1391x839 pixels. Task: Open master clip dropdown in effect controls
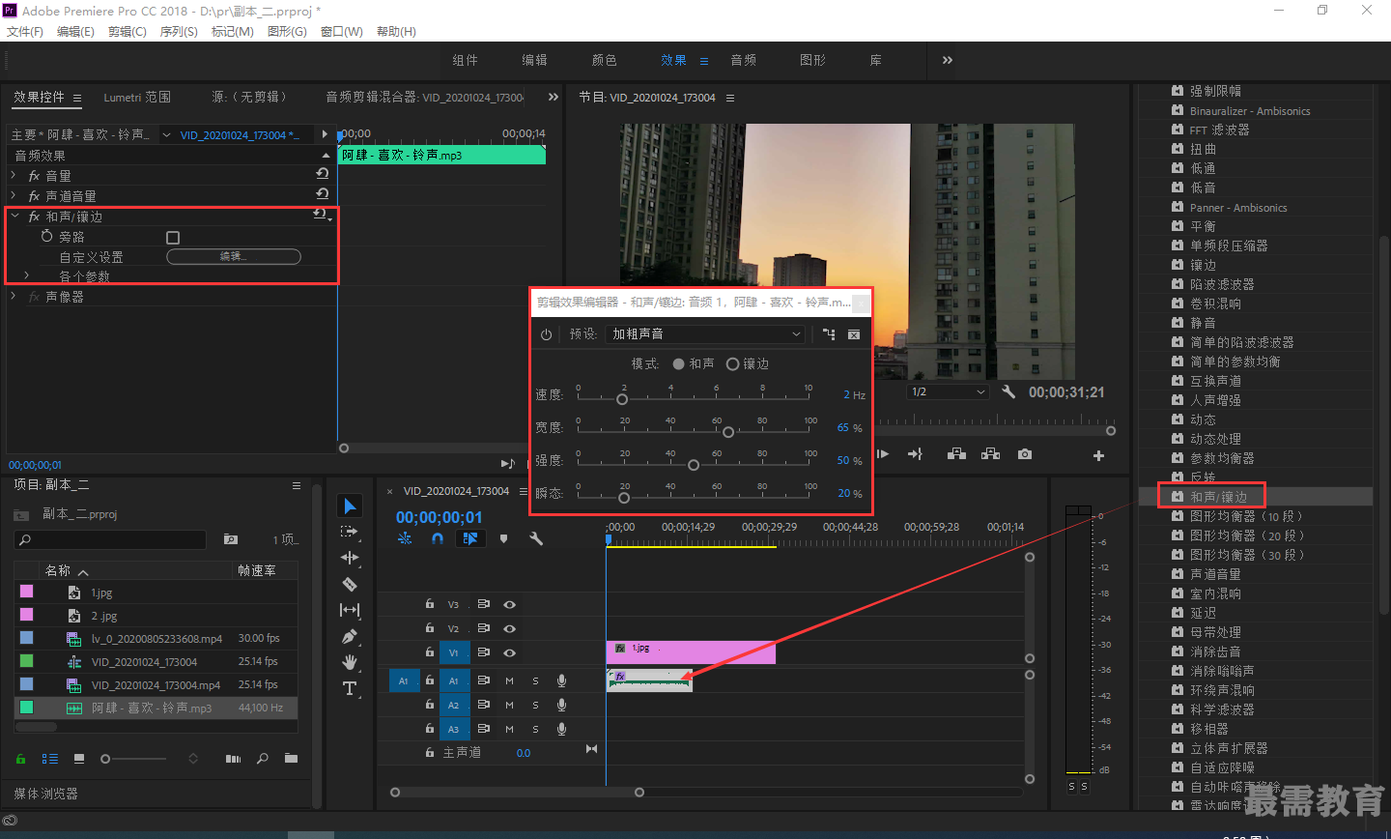pyautogui.click(x=166, y=135)
